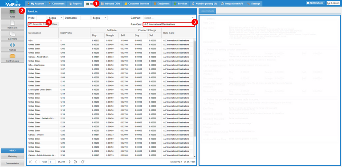Export the rate list to CSV
342x167 pixels.
tap(38, 24)
